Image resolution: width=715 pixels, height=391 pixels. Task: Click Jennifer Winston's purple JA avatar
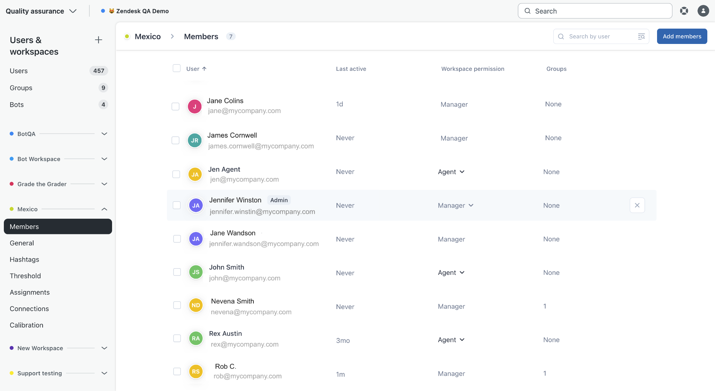(x=196, y=205)
